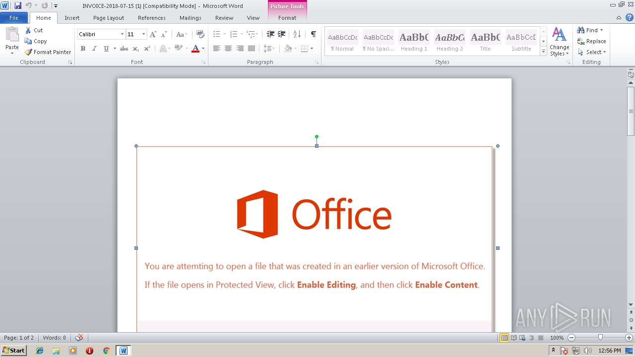The image size is (635, 357).
Task: Toggle italic formatting
Action: [x=94, y=49]
